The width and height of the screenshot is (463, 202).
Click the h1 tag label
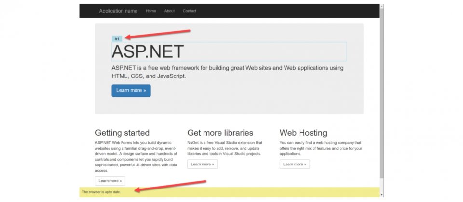(117, 39)
